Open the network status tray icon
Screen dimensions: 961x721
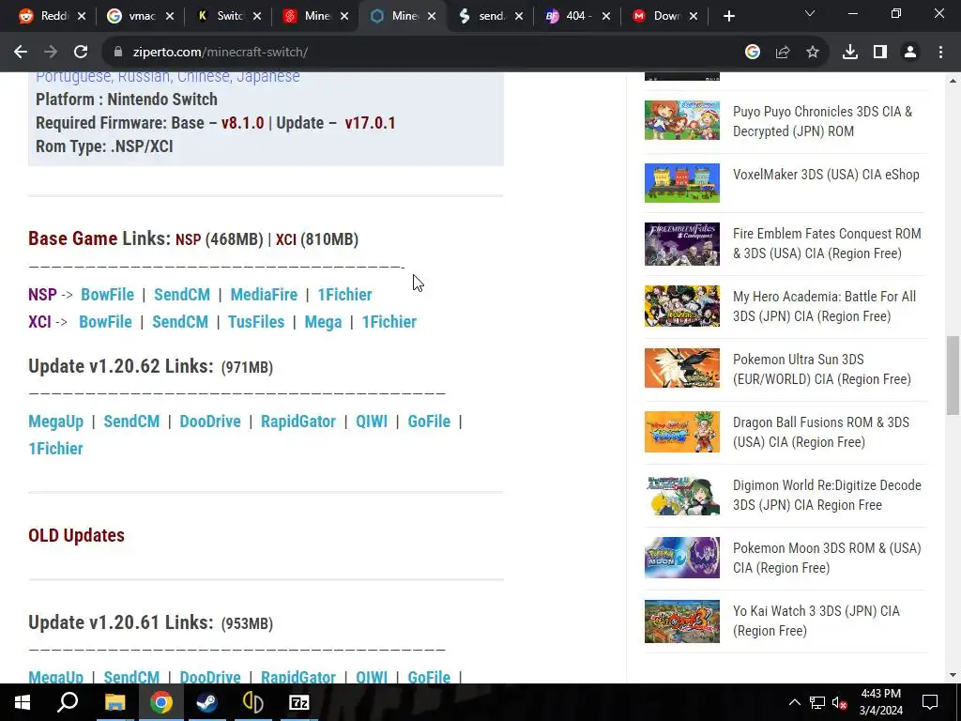(x=817, y=702)
